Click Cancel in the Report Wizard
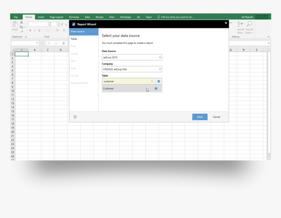This screenshot has width=281, height=218. point(217,117)
